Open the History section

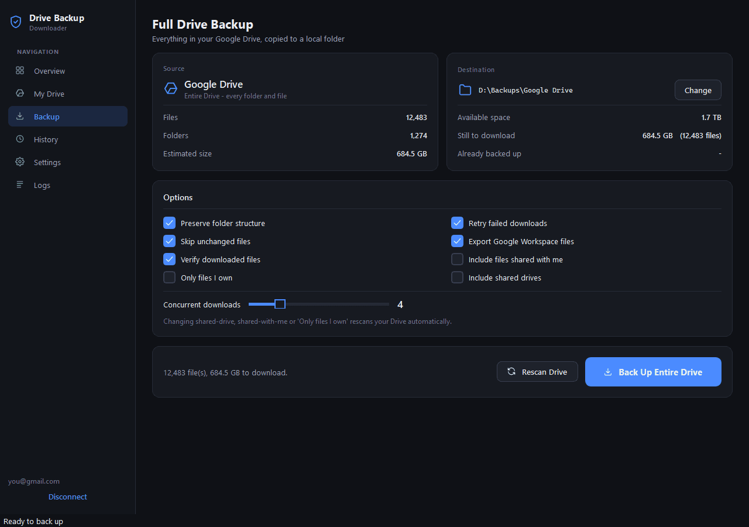(x=68, y=139)
